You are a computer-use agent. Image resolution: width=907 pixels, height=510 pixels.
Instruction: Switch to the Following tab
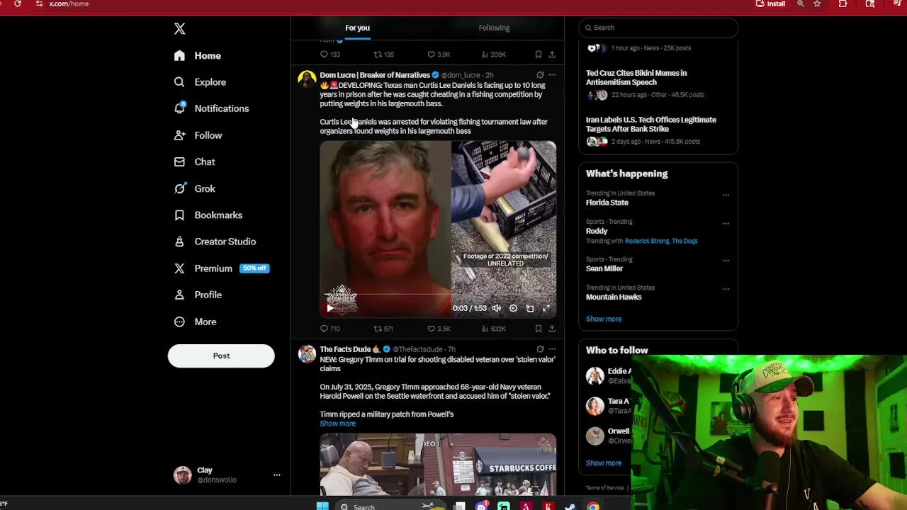pos(494,28)
